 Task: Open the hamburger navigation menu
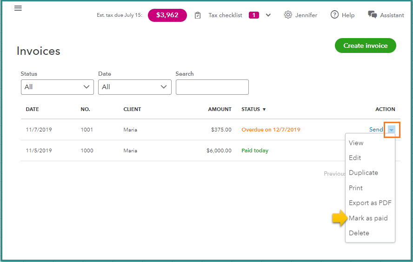pyautogui.click(x=18, y=8)
